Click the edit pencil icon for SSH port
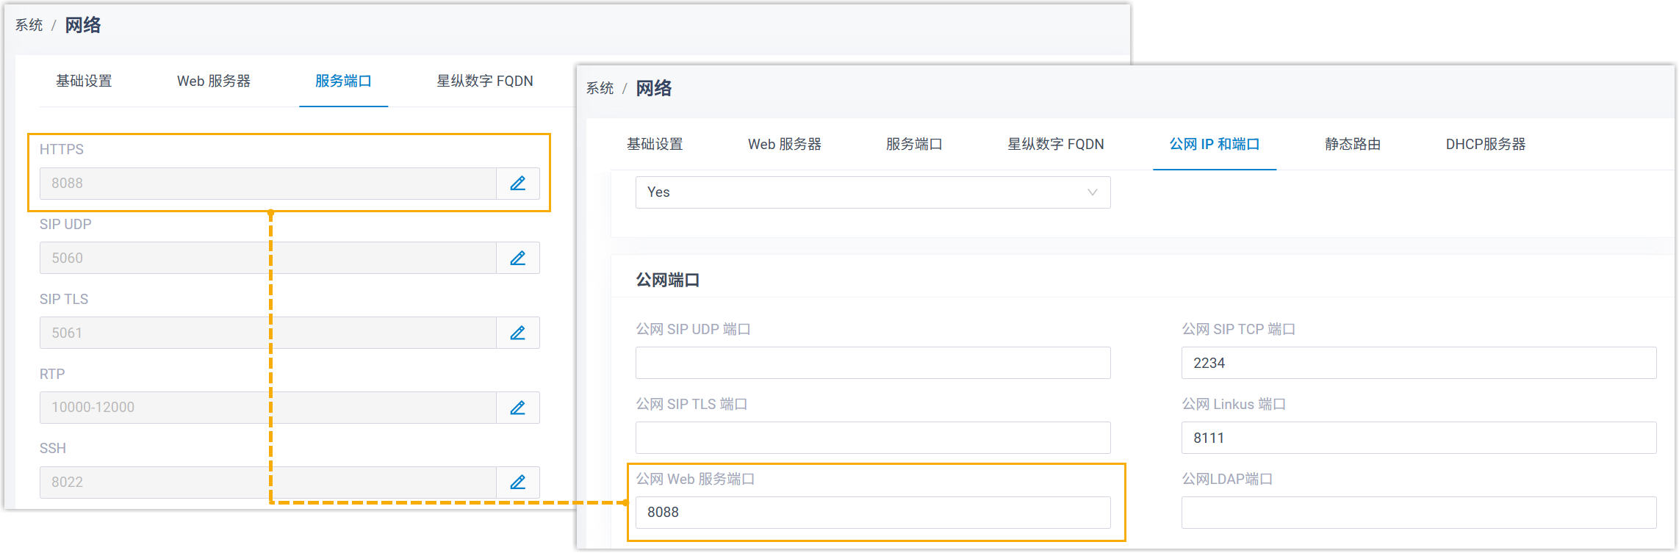This screenshot has width=1679, height=553. pos(518,482)
